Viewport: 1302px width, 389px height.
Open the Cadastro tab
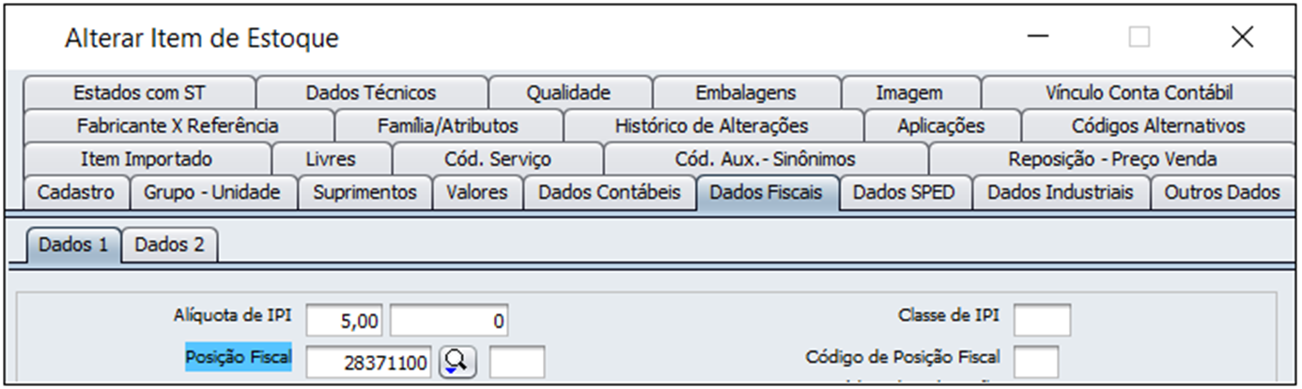click(x=76, y=192)
